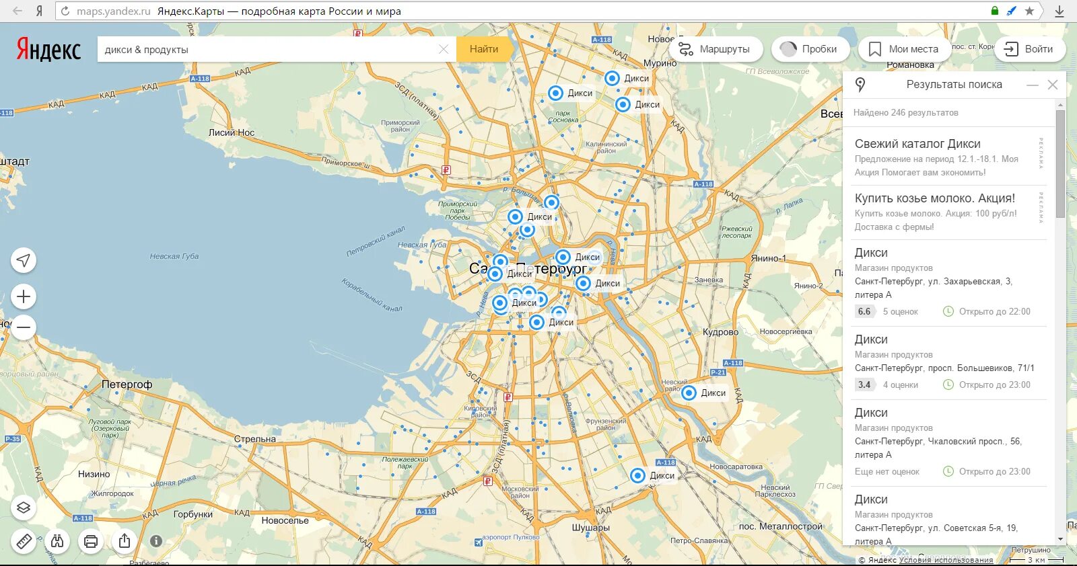Image resolution: width=1077 pixels, height=566 pixels.
Task: Open the map layers selector
Action: 24,508
